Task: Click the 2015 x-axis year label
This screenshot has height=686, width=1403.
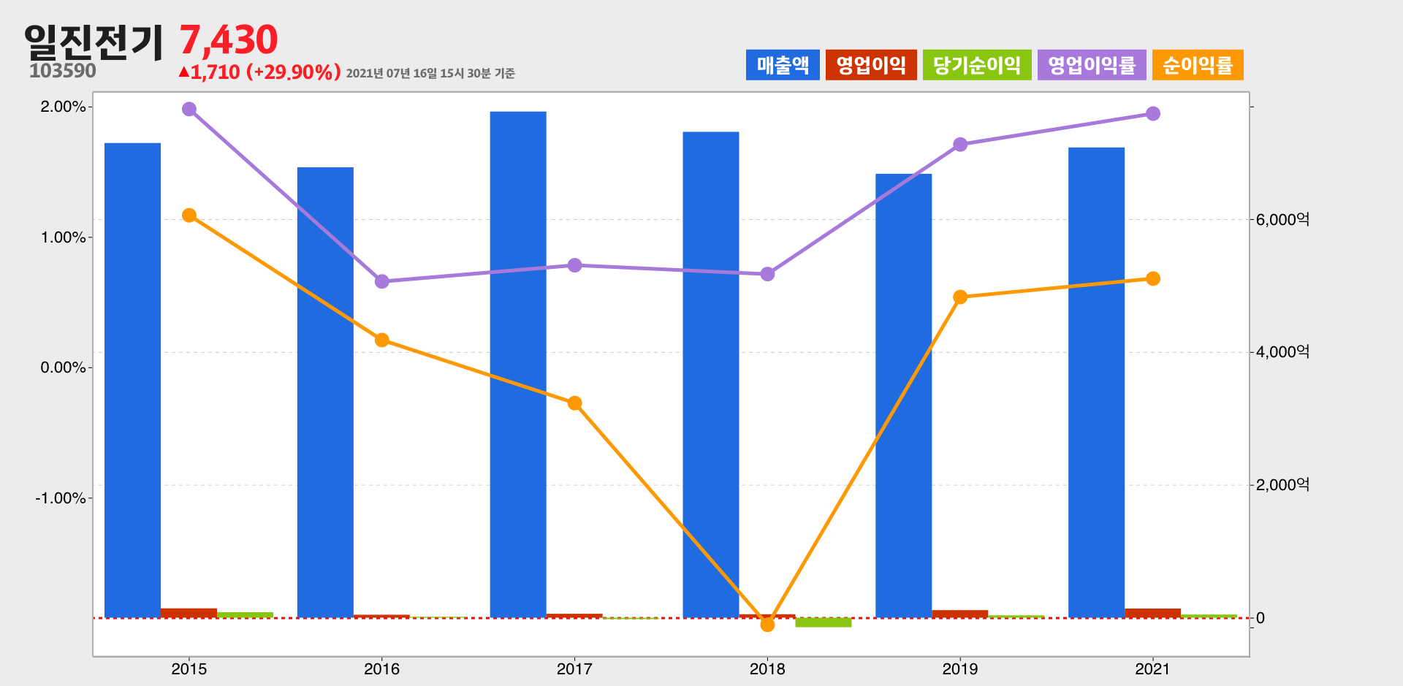Action: [189, 668]
